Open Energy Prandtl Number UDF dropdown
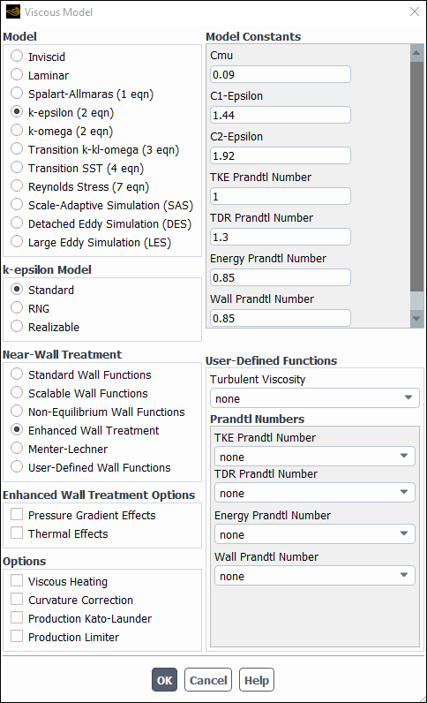Viewport: 427px width, 703px height. click(x=315, y=534)
